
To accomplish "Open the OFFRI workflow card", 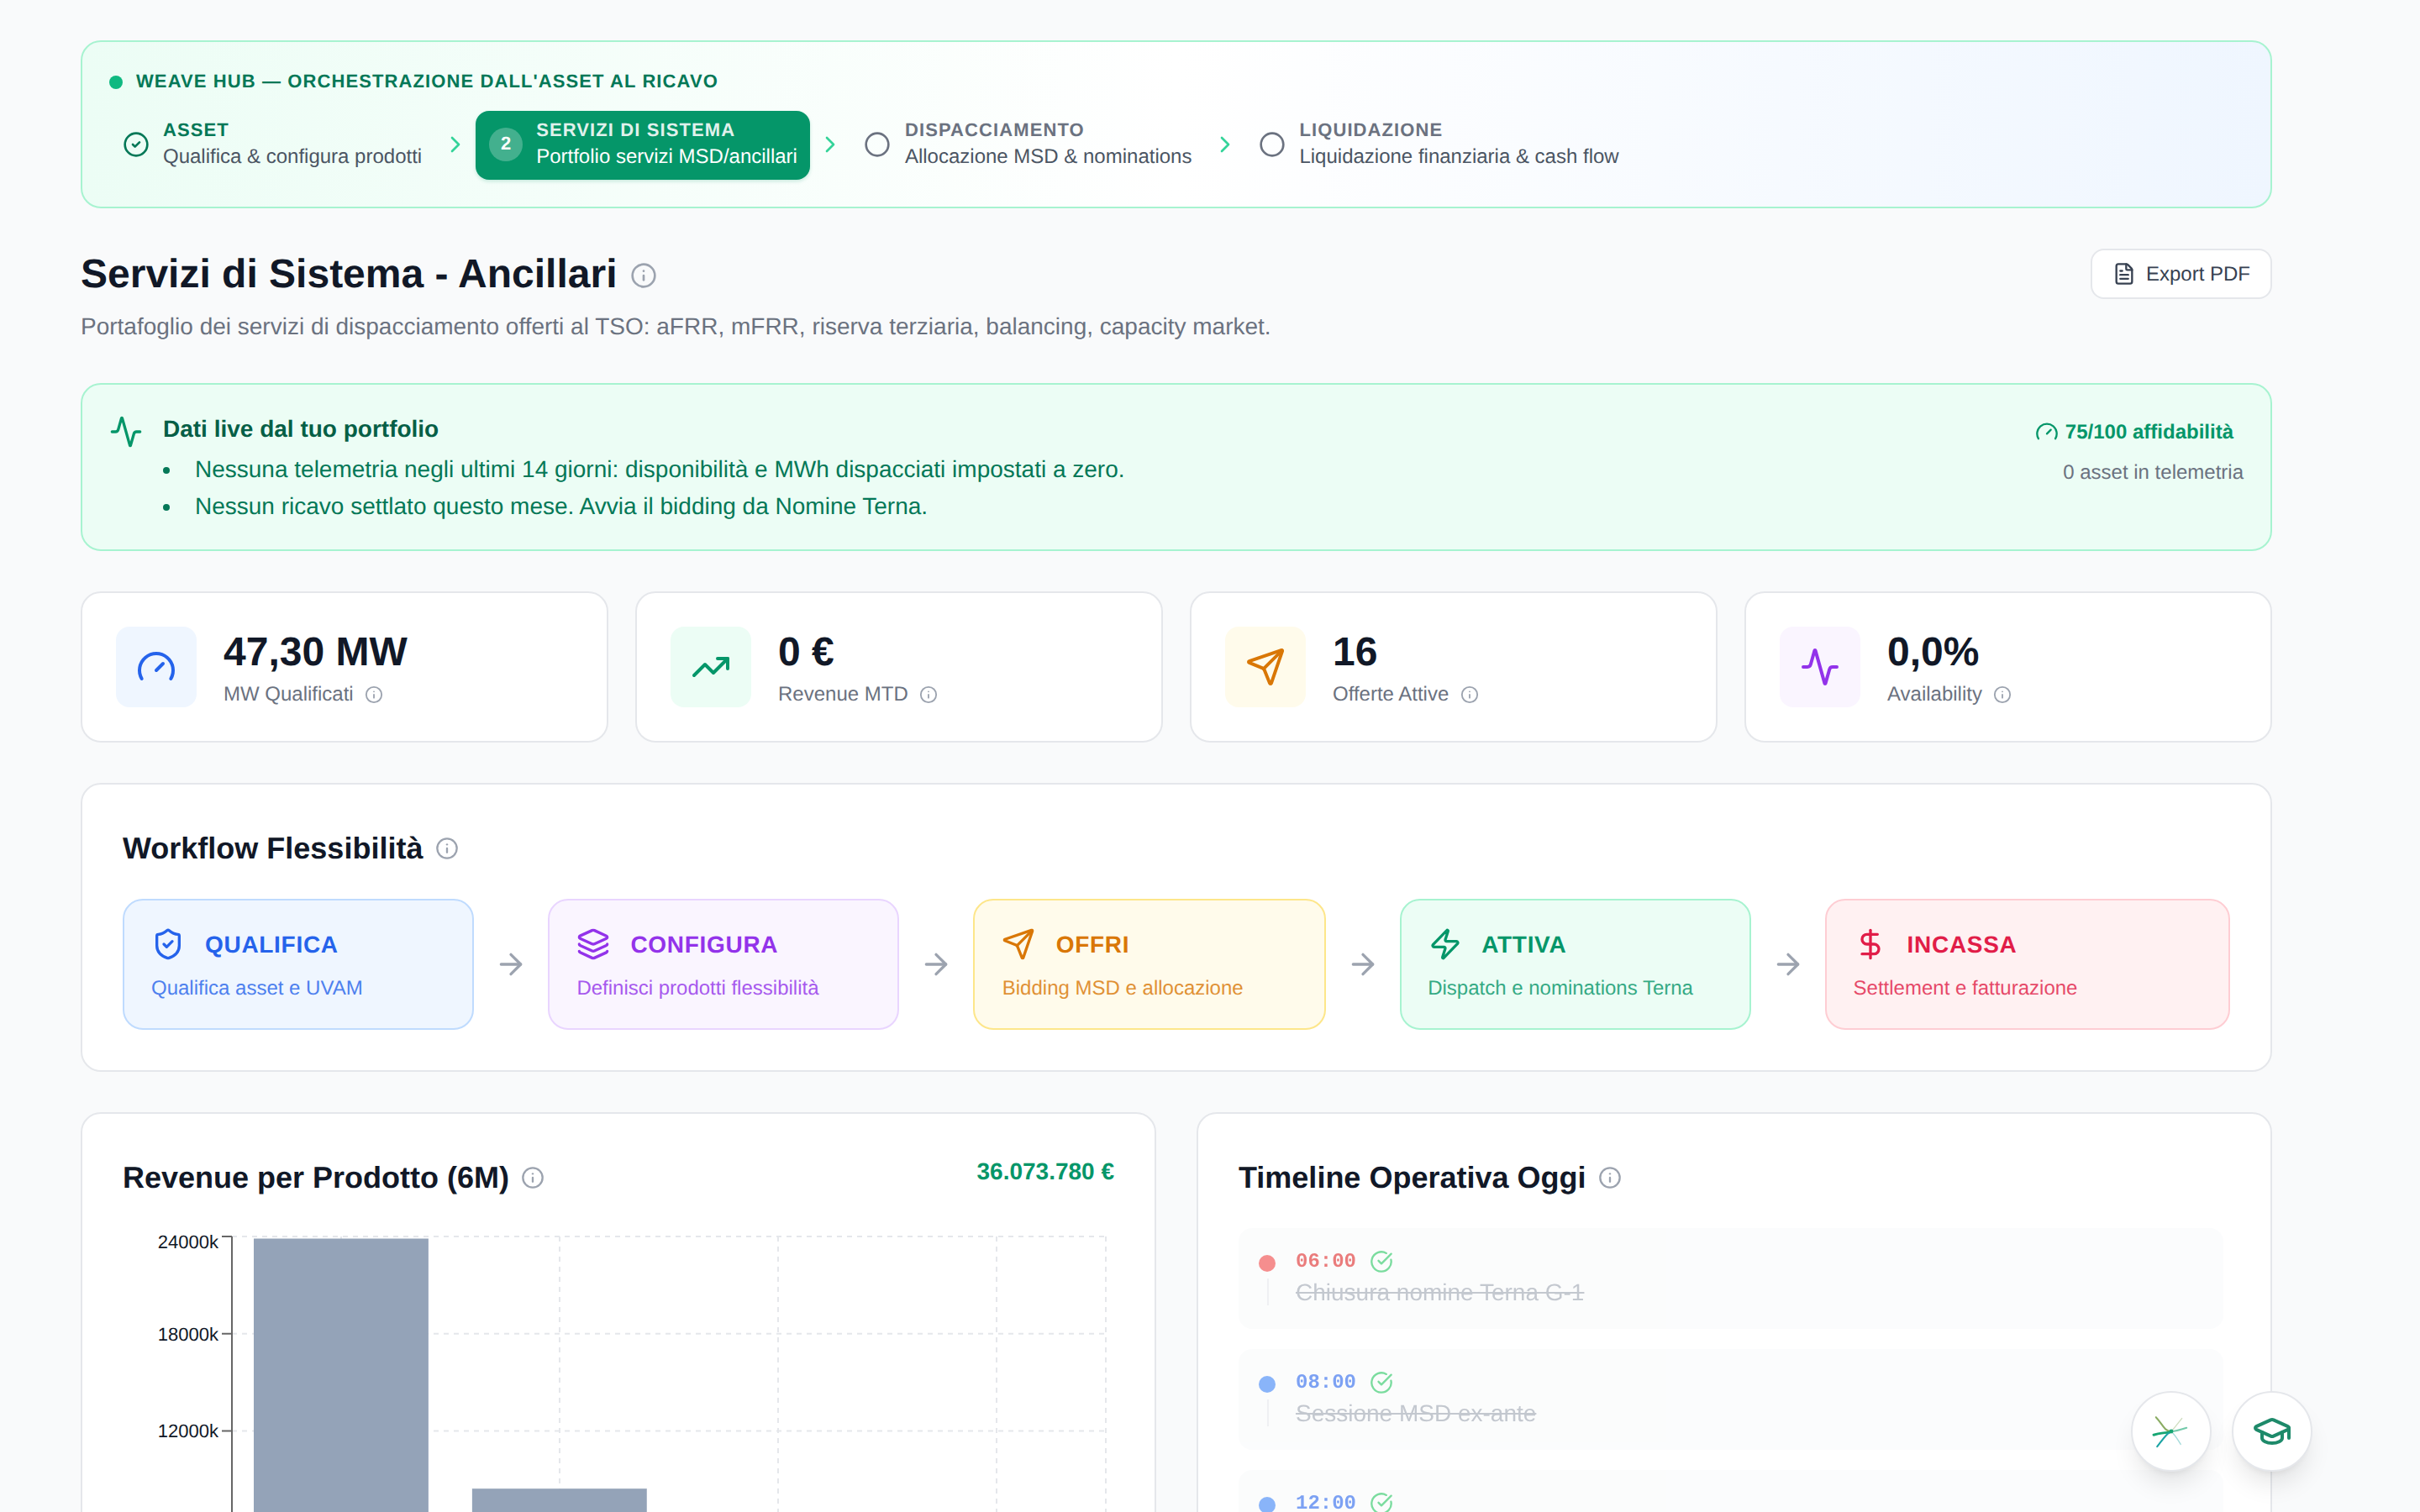I will tap(1149, 964).
